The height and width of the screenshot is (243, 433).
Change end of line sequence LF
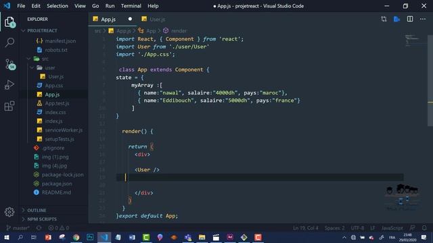point(373,228)
